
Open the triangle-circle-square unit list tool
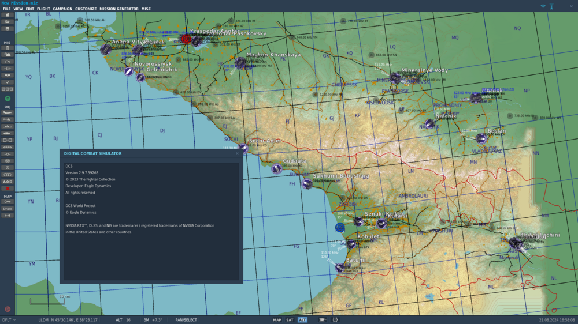7,182
